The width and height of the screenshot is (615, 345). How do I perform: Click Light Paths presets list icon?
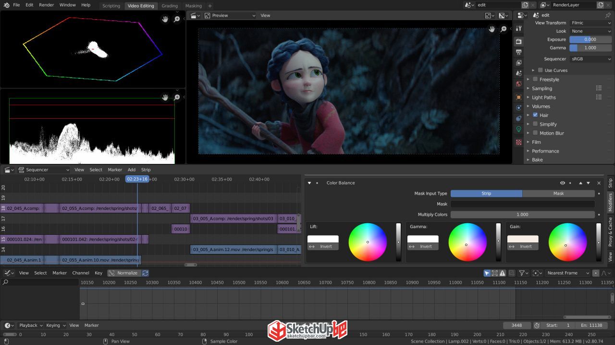599,97
